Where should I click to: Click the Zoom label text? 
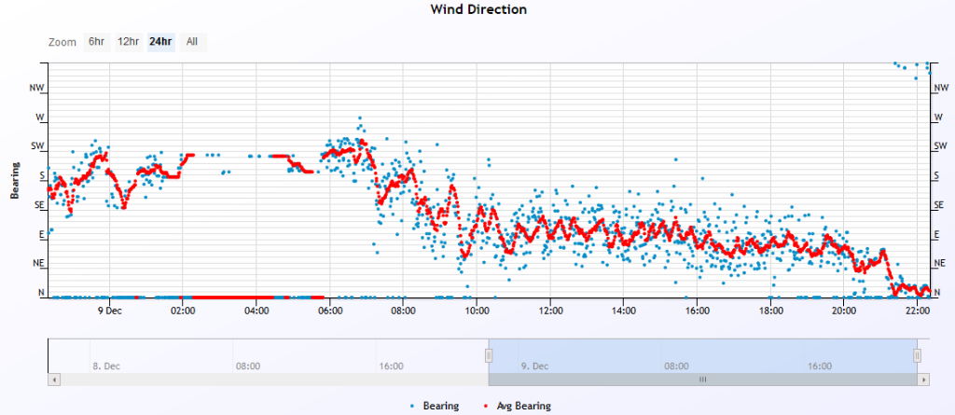coord(62,42)
